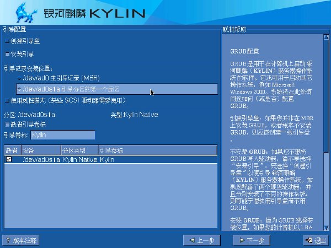Viewport: 331px width, 248px height.
Task: Click the 引导配置 section title
Action: click(x=14, y=29)
